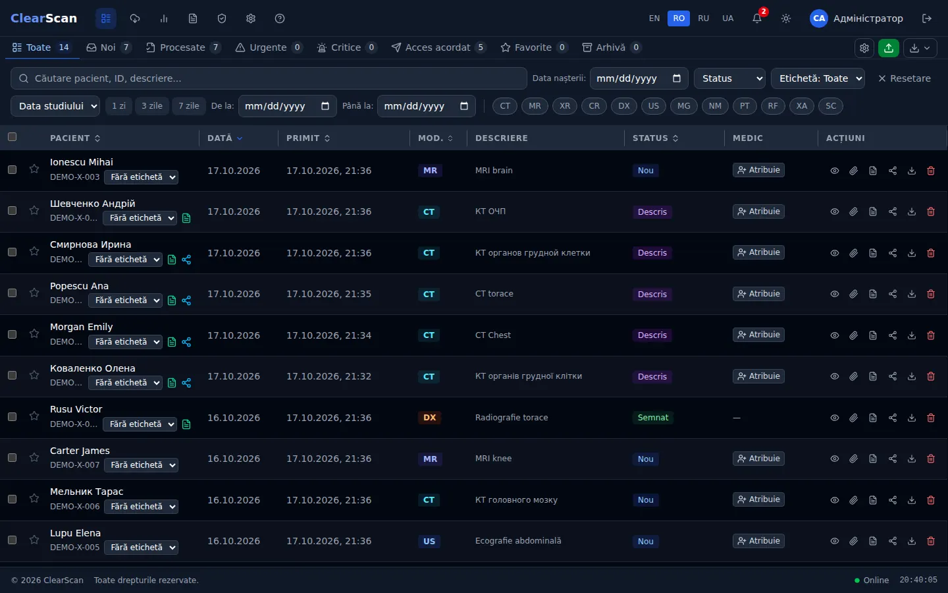Image resolution: width=948 pixels, height=593 pixels.
Task: Expand the download options menu
Action: pyautogui.click(x=920, y=47)
